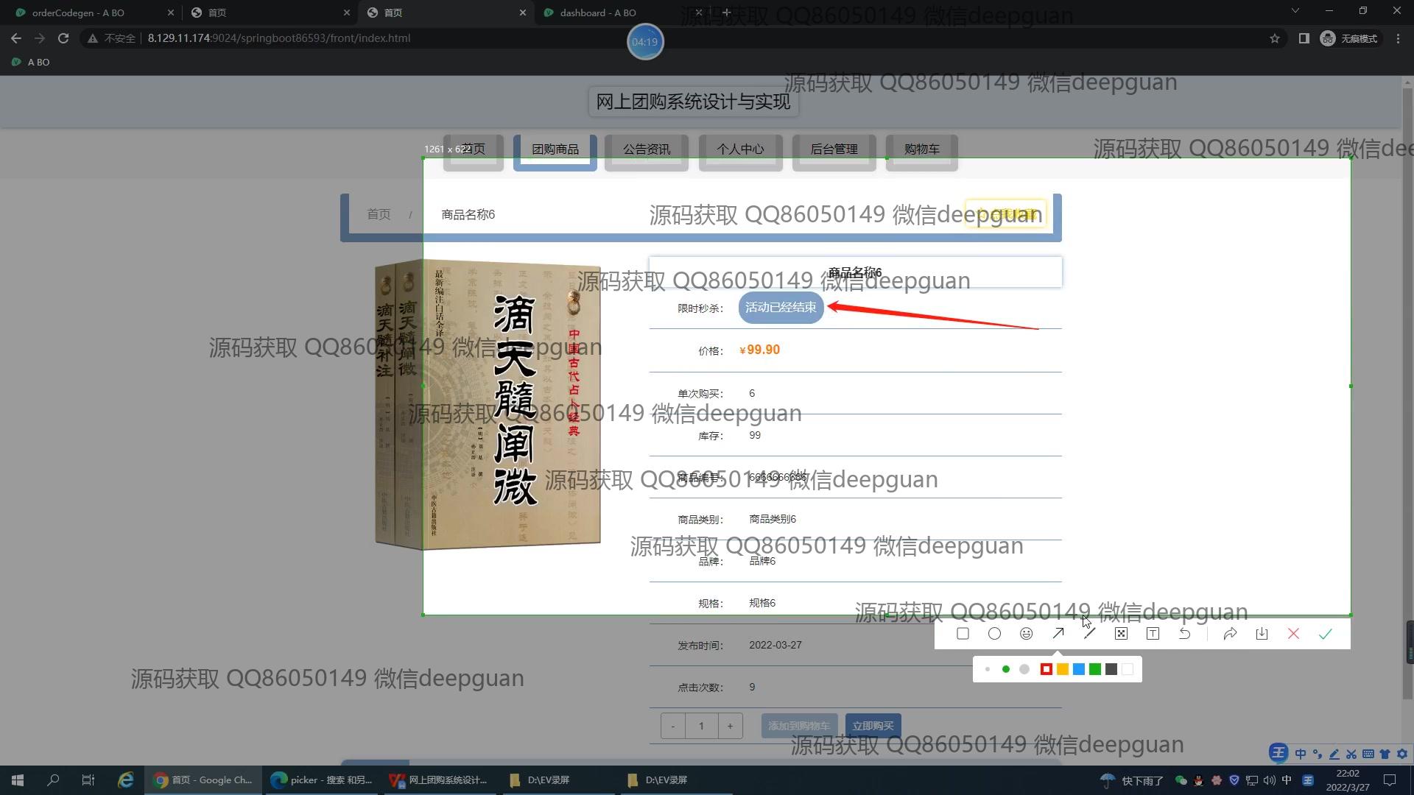Select the text annotation tool

[1153, 634]
